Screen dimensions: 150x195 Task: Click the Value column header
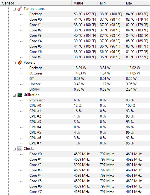[85, 3]
